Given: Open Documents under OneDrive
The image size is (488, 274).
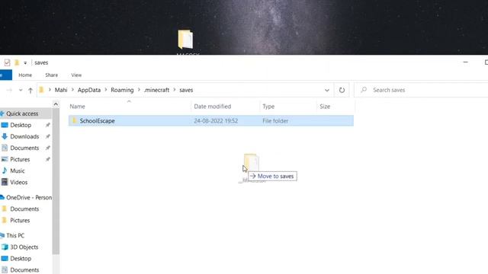Looking at the screenshot, I should 24,209.
